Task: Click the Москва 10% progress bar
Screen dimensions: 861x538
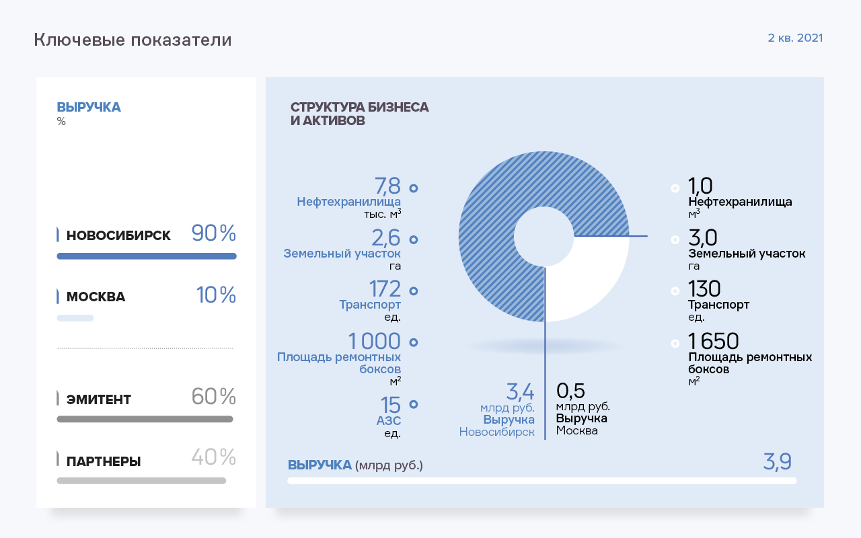Action: pos(75,318)
